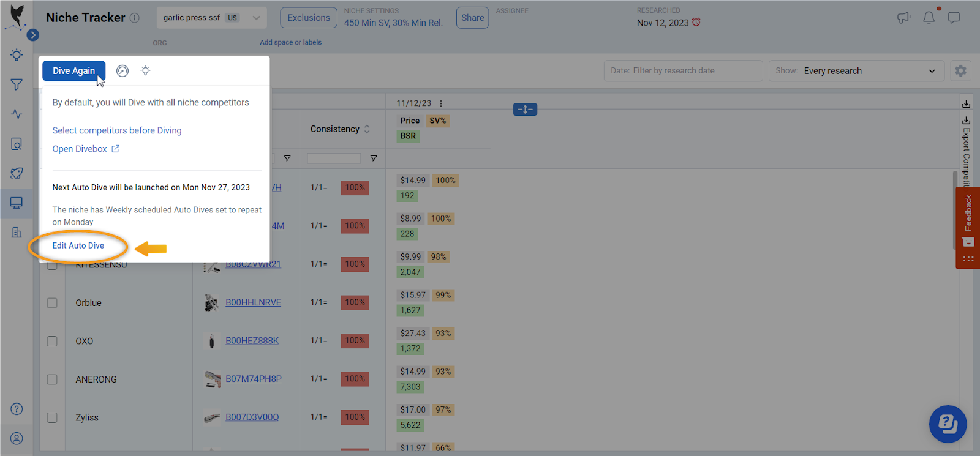980x456 pixels.
Task: Open the table settings gear icon
Action: pos(960,71)
